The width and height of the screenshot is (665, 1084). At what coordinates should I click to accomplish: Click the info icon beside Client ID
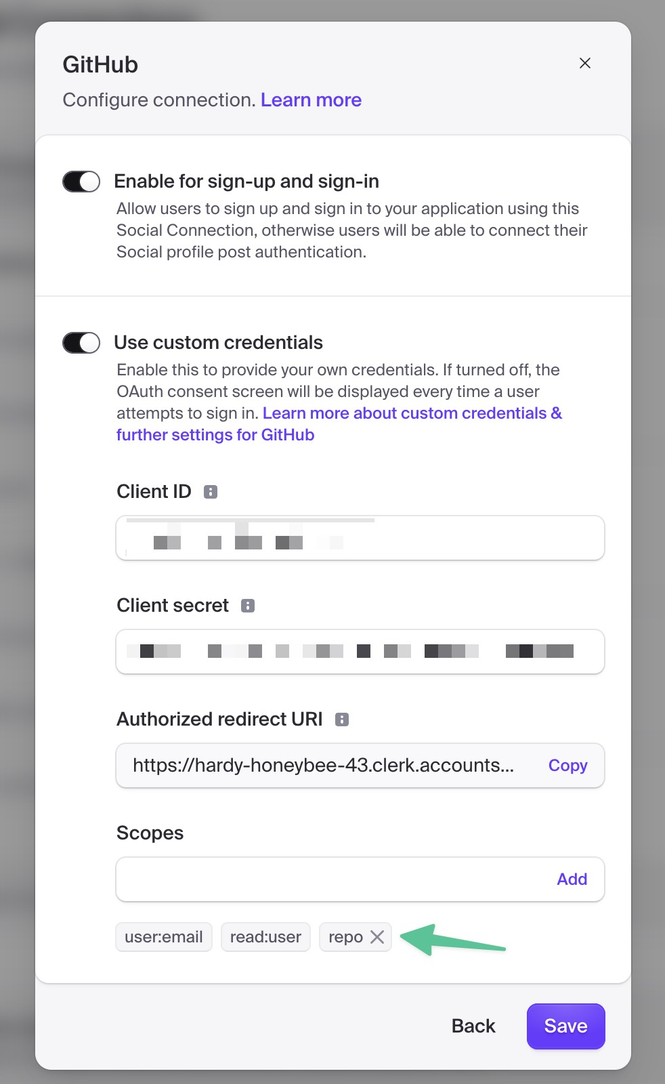[211, 492]
